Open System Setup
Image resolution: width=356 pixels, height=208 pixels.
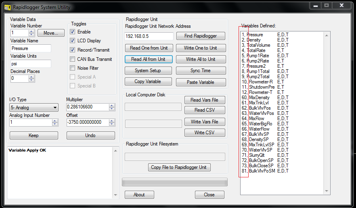(148, 71)
